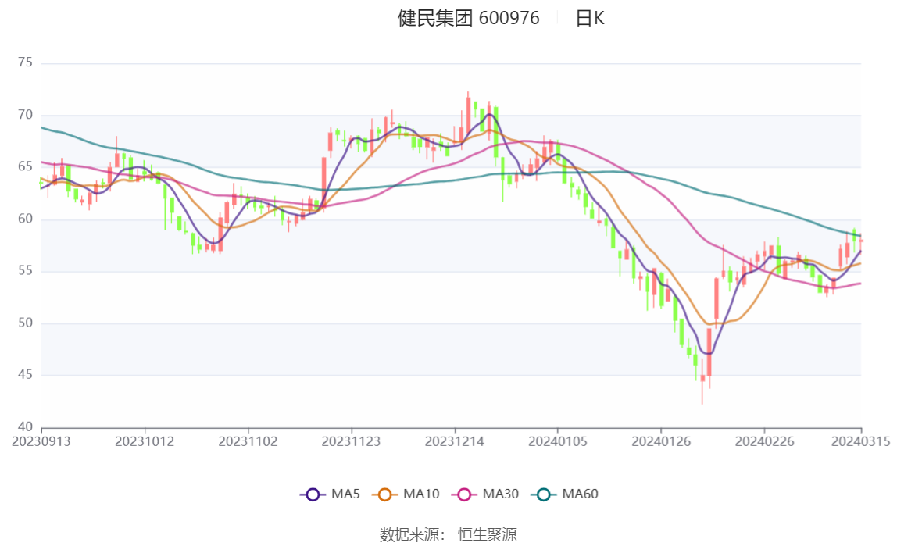Screen dimensions: 897x546
Task: Click the 20231123 x-axis date label
Action: coord(352,442)
